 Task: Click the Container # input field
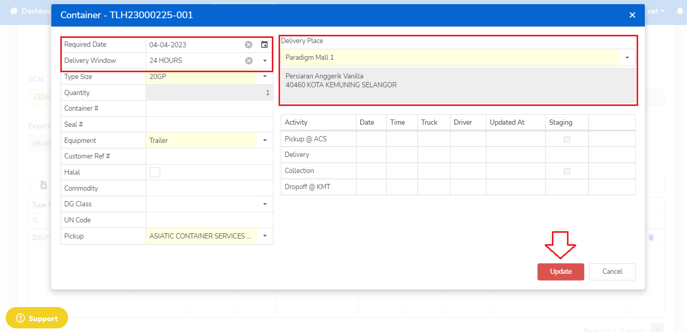coord(209,109)
